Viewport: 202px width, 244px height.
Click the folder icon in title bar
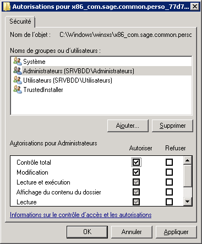coord(7,7)
